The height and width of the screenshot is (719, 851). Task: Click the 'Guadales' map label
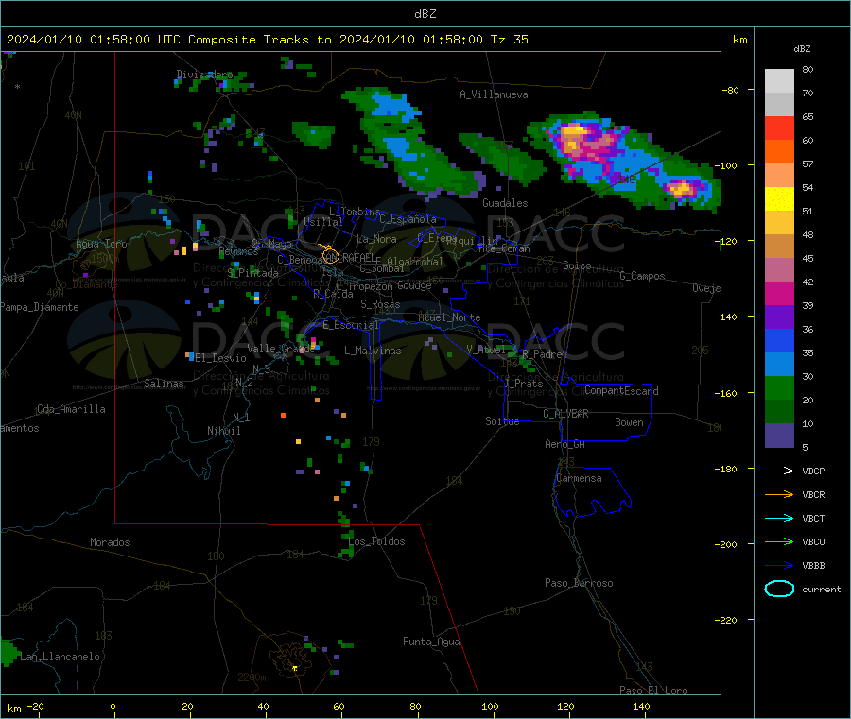[505, 203]
